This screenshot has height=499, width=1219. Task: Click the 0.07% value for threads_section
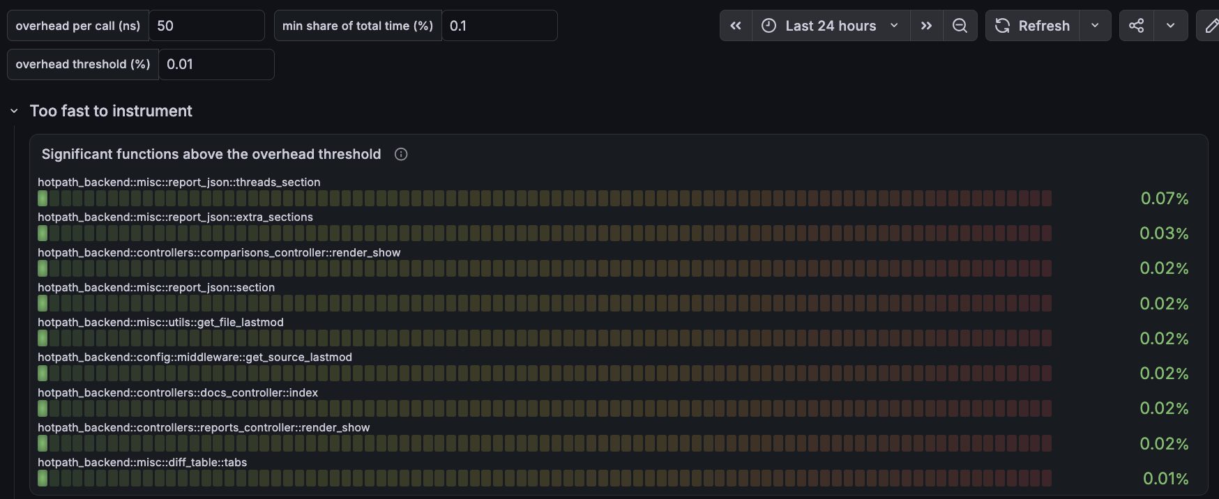click(x=1165, y=199)
